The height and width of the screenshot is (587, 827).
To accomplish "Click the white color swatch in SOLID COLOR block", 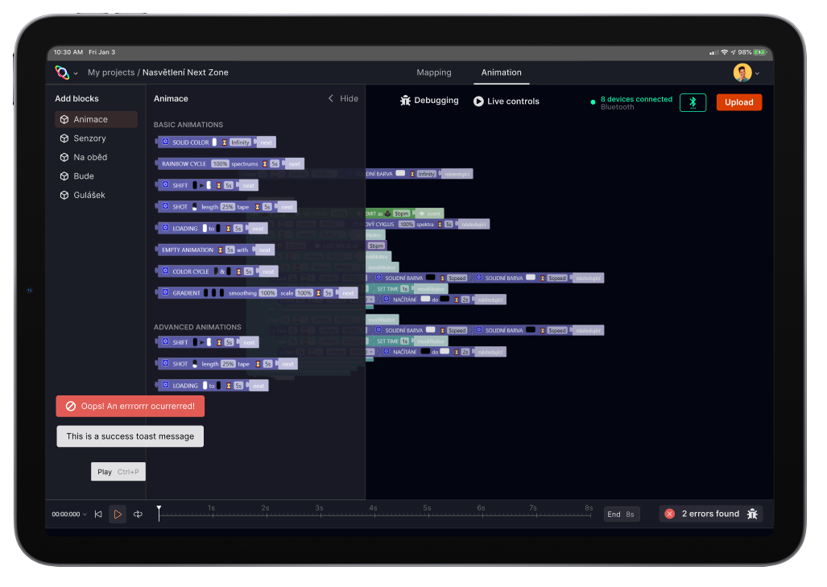I will [215, 143].
